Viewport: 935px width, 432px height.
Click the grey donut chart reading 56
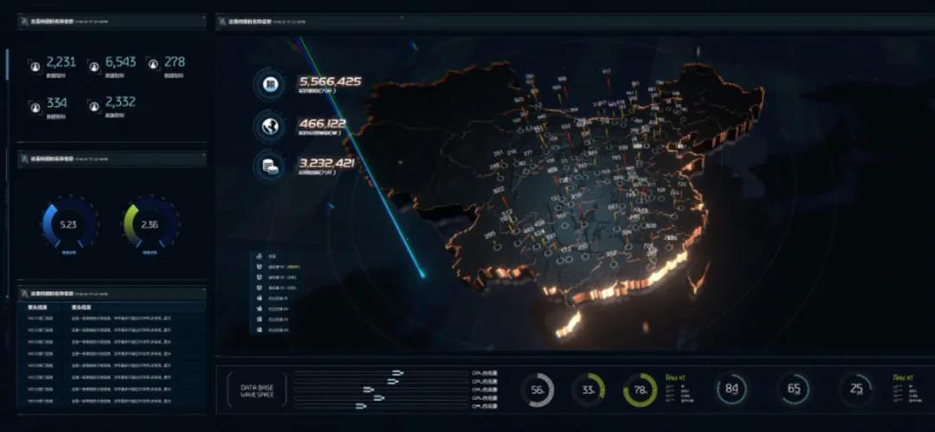click(538, 390)
